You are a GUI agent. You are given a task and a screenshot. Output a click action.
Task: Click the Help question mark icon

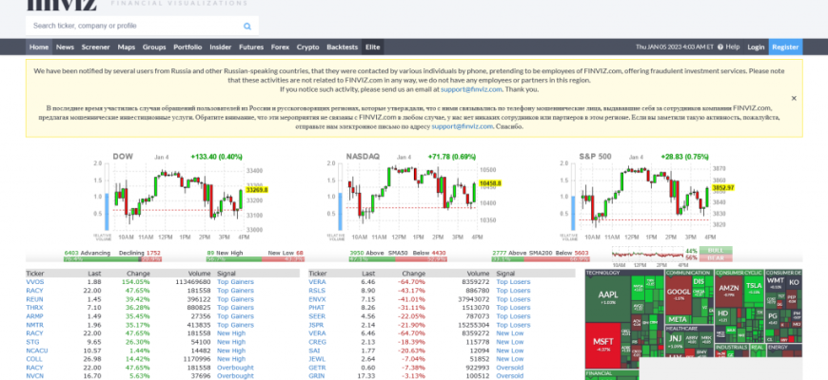pos(721,47)
